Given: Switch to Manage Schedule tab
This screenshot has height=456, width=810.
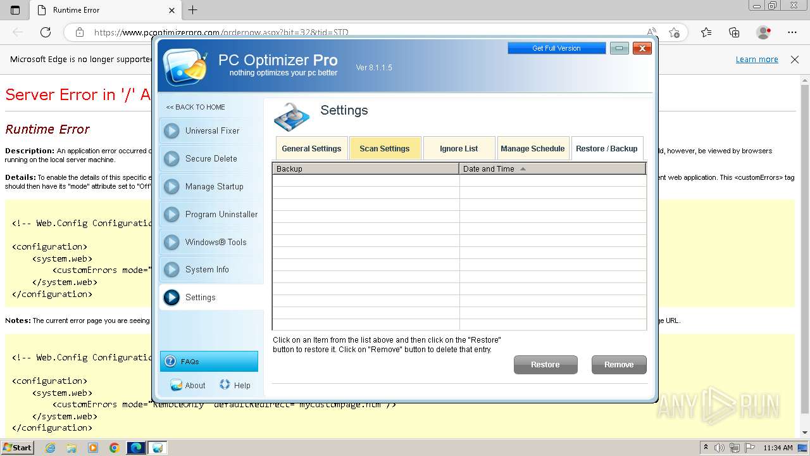Looking at the screenshot, I should point(533,148).
